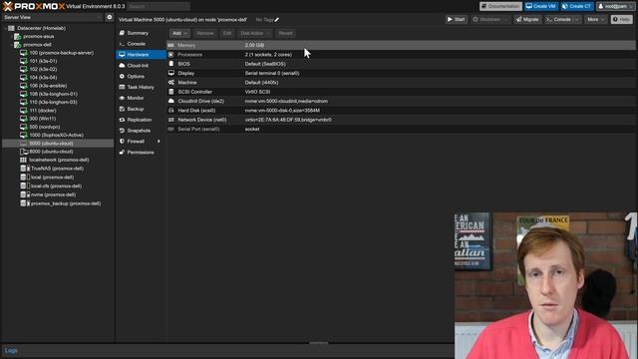Click the Help button
This screenshot has width=638, height=359.
click(621, 20)
